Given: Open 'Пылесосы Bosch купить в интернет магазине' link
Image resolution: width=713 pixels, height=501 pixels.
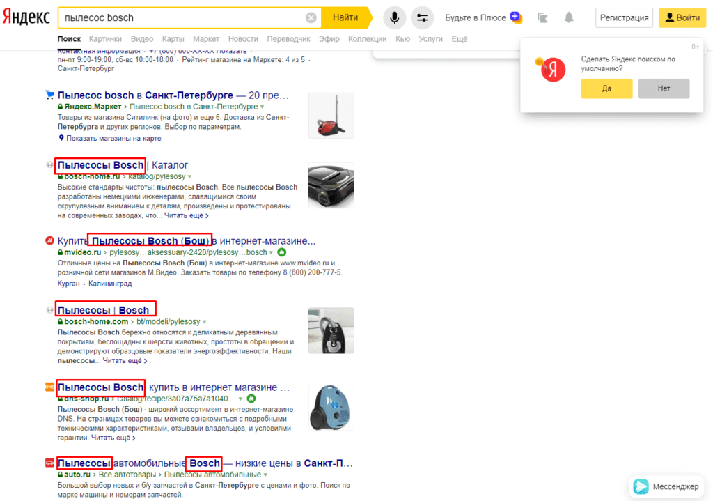Looking at the screenshot, I should click(173, 387).
